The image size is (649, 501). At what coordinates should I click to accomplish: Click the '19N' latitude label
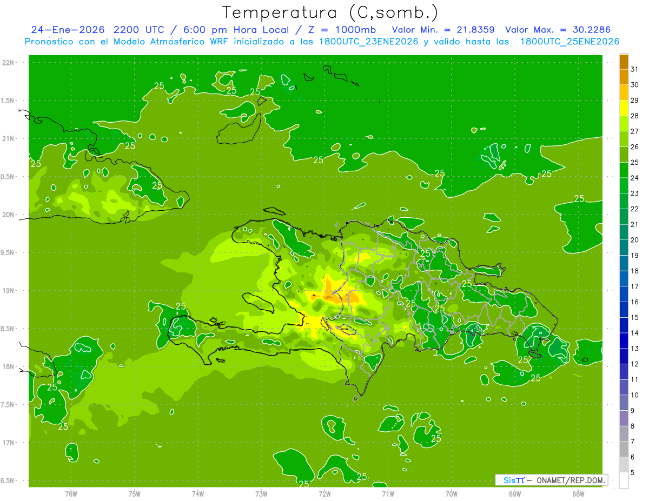(x=8, y=290)
